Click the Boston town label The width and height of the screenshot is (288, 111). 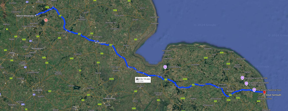tap(126, 45)
